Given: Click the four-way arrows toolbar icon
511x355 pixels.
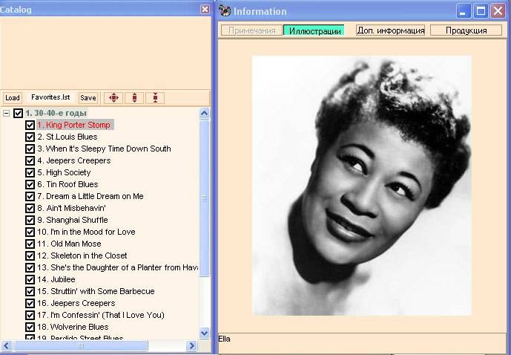Looking at the screenshot, I should pos(113,97).
